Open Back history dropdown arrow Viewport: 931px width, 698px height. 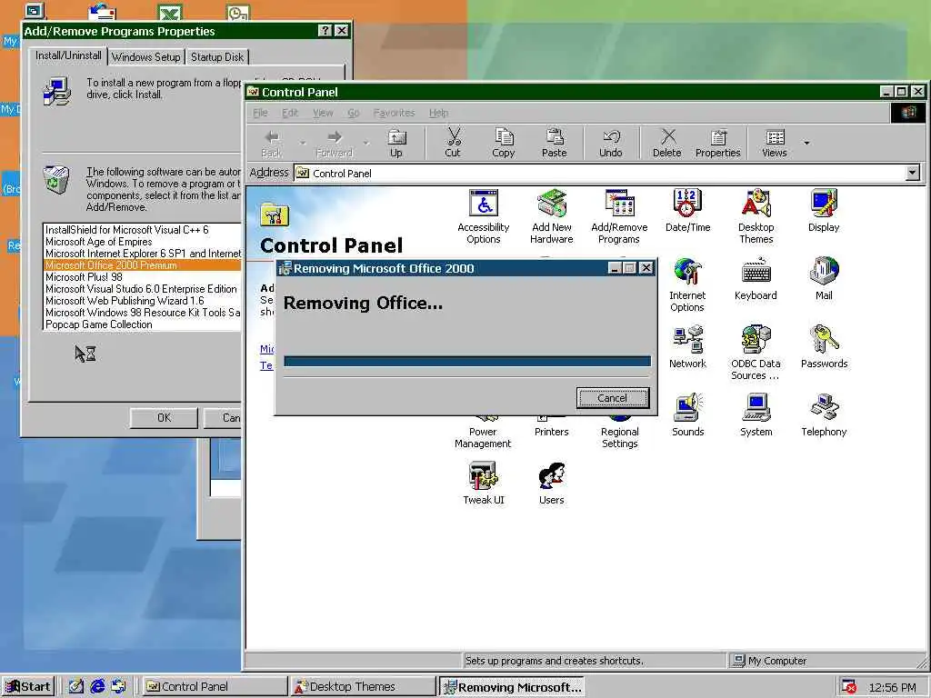coord(303,143)
